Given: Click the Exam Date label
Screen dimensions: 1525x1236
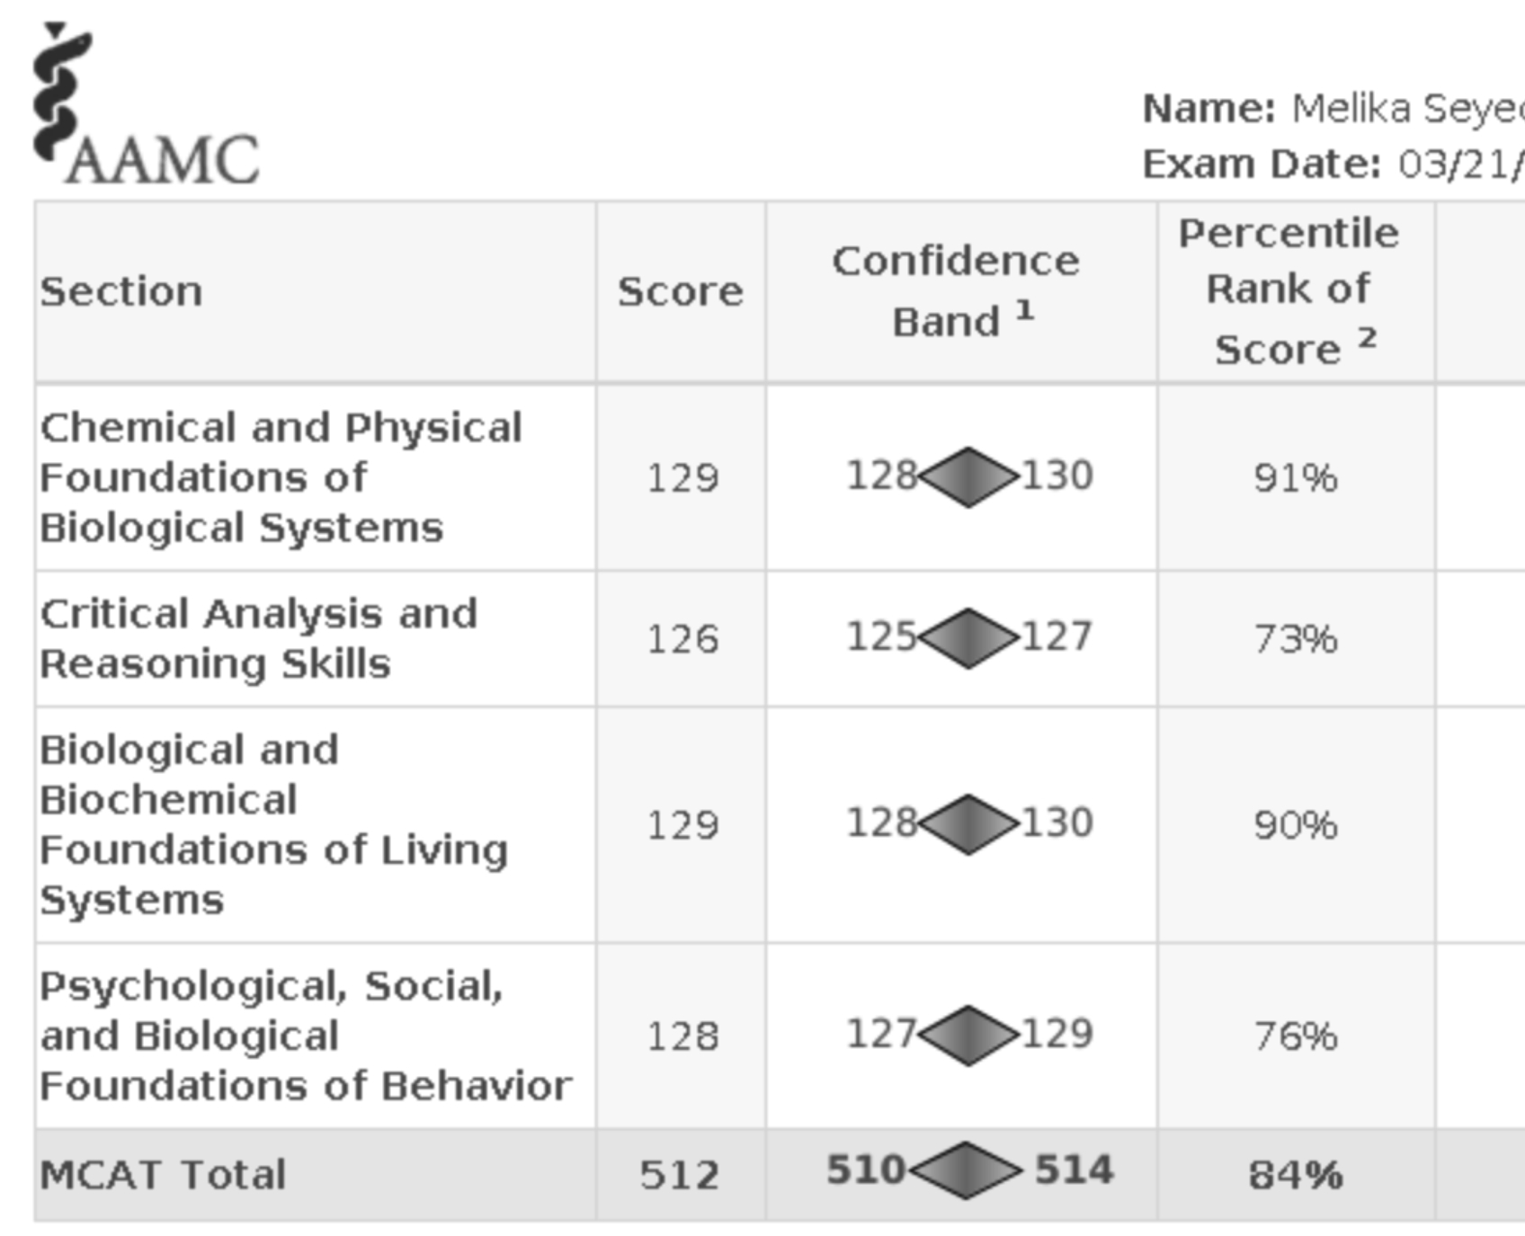Looking at the screenshot, I should point(1262,165).
